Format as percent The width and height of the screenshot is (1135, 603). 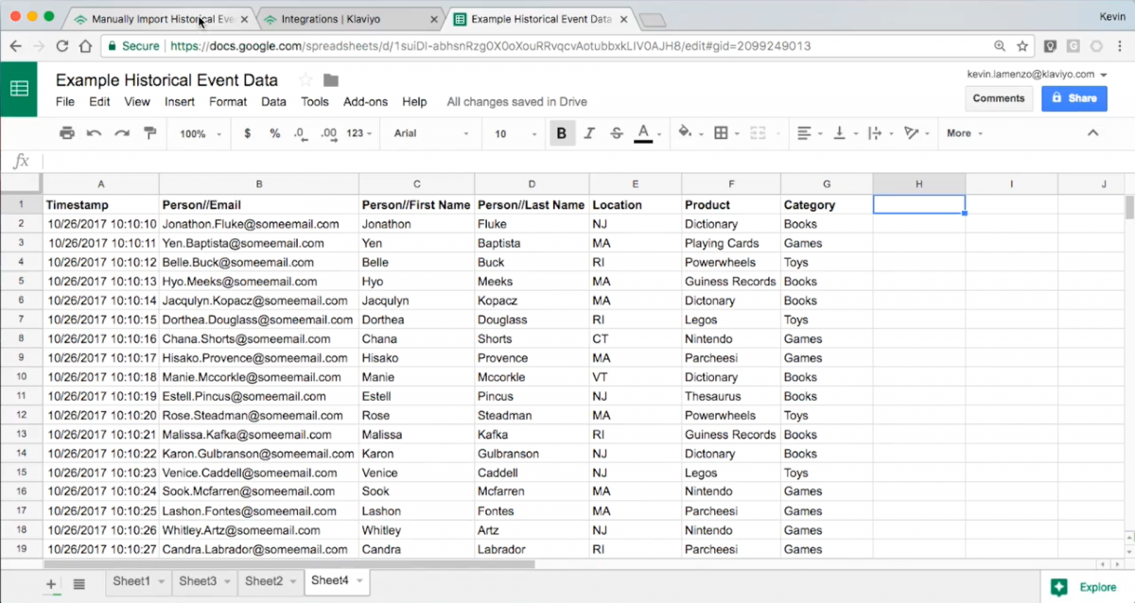274,133
